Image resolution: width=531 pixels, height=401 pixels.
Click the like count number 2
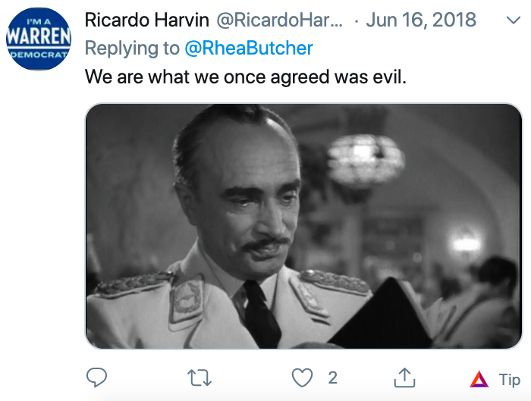pos(332,378)
